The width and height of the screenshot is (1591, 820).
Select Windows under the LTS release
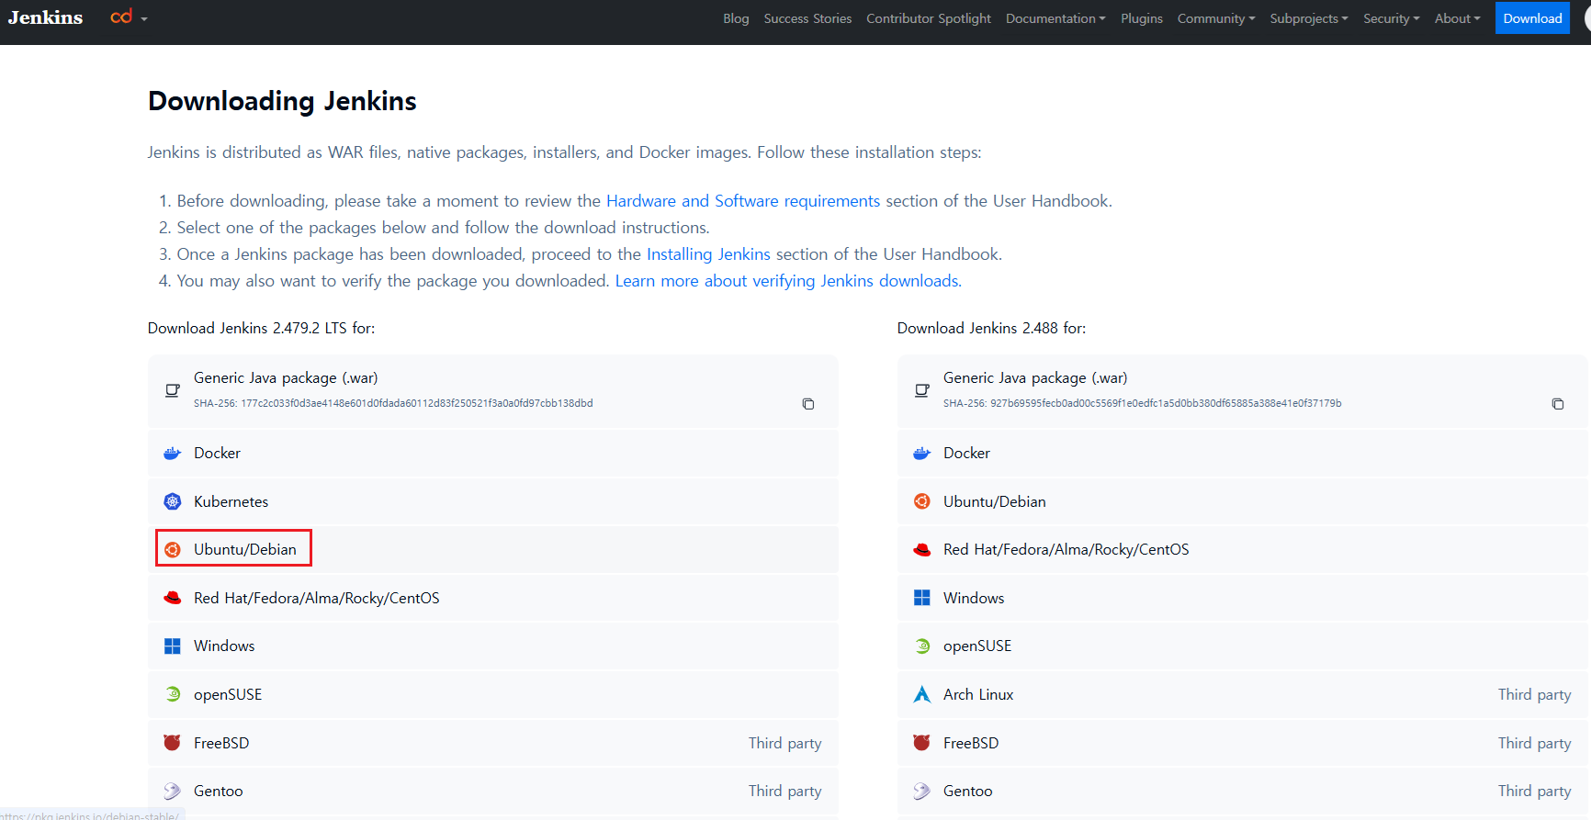[x=493, y=646]
